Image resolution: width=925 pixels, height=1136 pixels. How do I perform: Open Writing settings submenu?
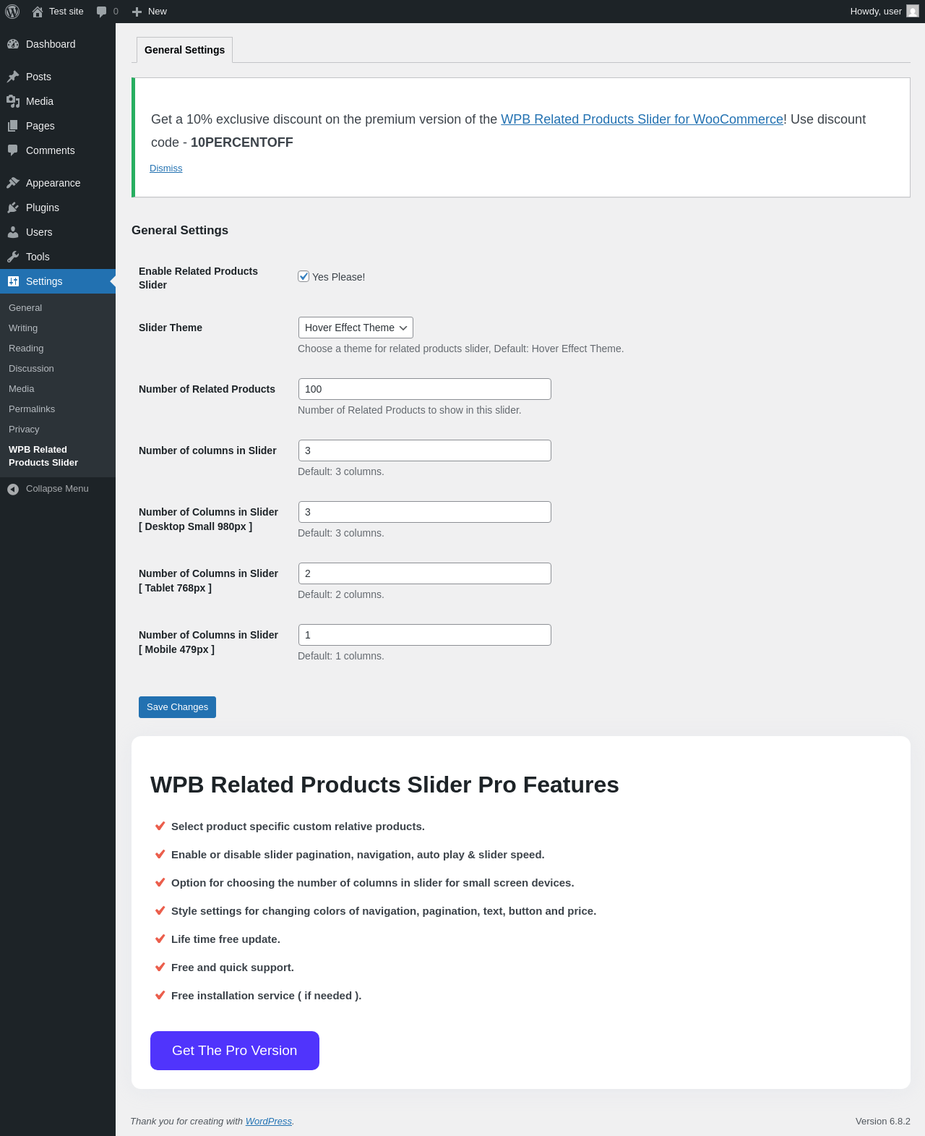point(23,328)
